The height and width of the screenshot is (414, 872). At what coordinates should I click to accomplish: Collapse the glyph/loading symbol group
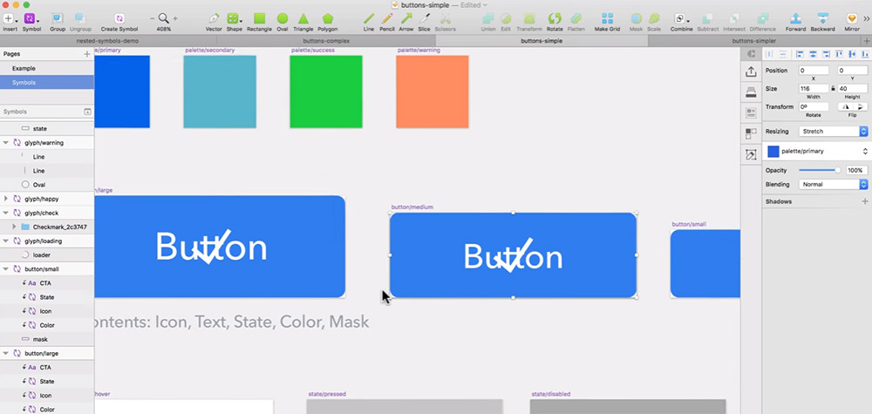click(5, 241)
